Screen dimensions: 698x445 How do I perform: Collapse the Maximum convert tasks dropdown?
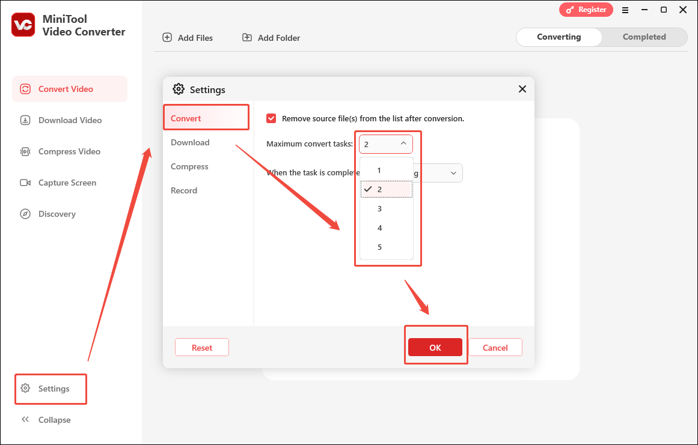tap(385, 144)
